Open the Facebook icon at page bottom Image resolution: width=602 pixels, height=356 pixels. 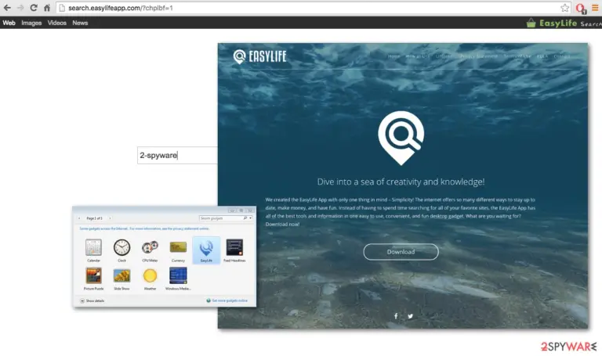[x=396, y=316]
